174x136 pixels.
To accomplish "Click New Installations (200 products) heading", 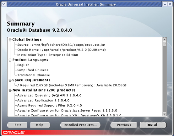I will (44, 90).
